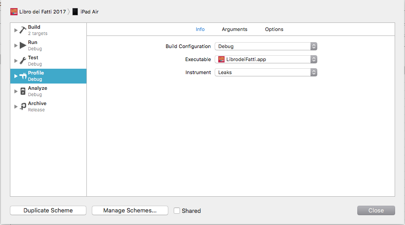
Task: Expand the Run action disclosure triangle
Action: [16, 45]
